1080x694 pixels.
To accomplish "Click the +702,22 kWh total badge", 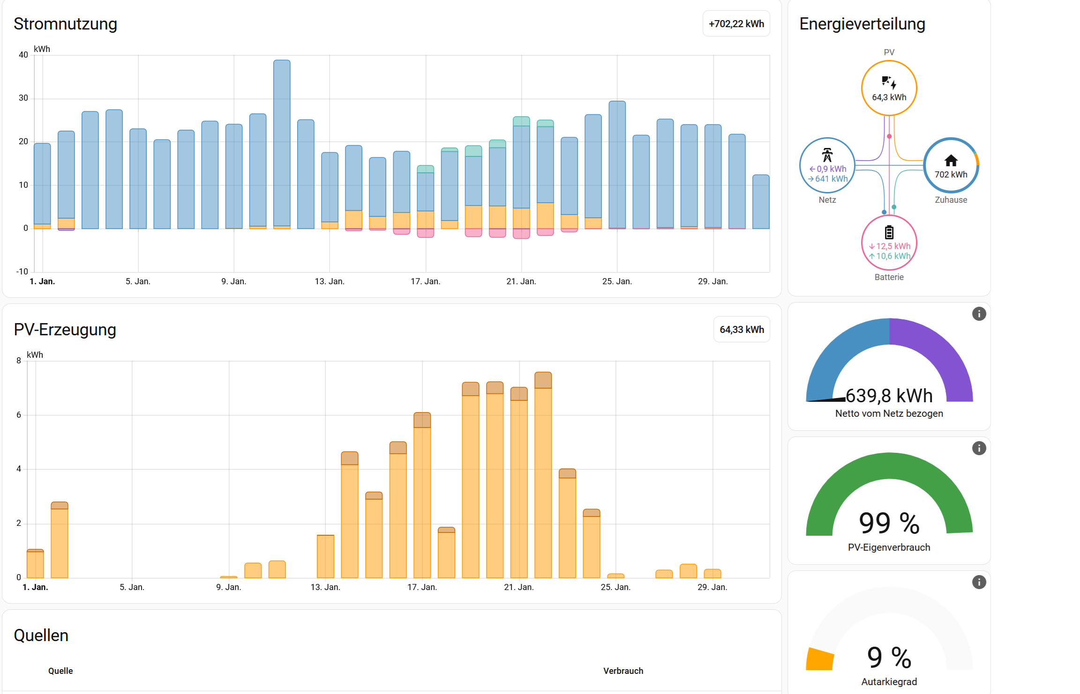I will (736, 24).
